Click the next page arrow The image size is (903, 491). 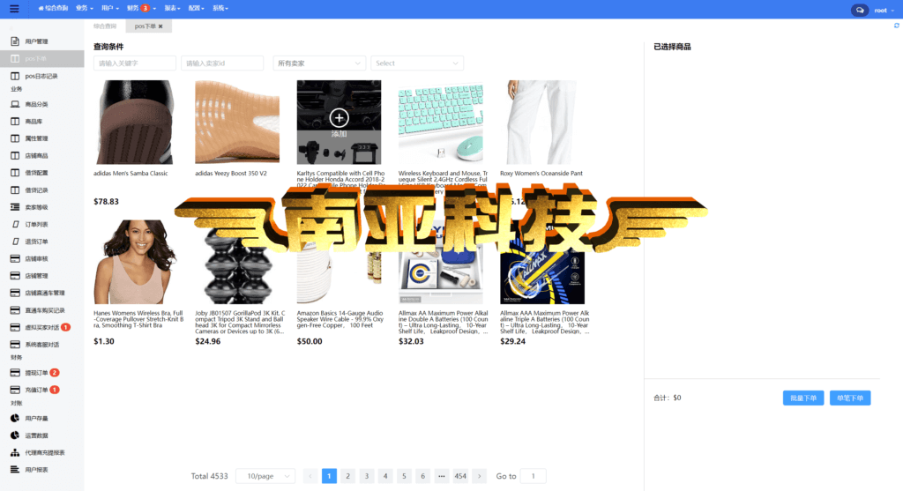coord(479,476)
